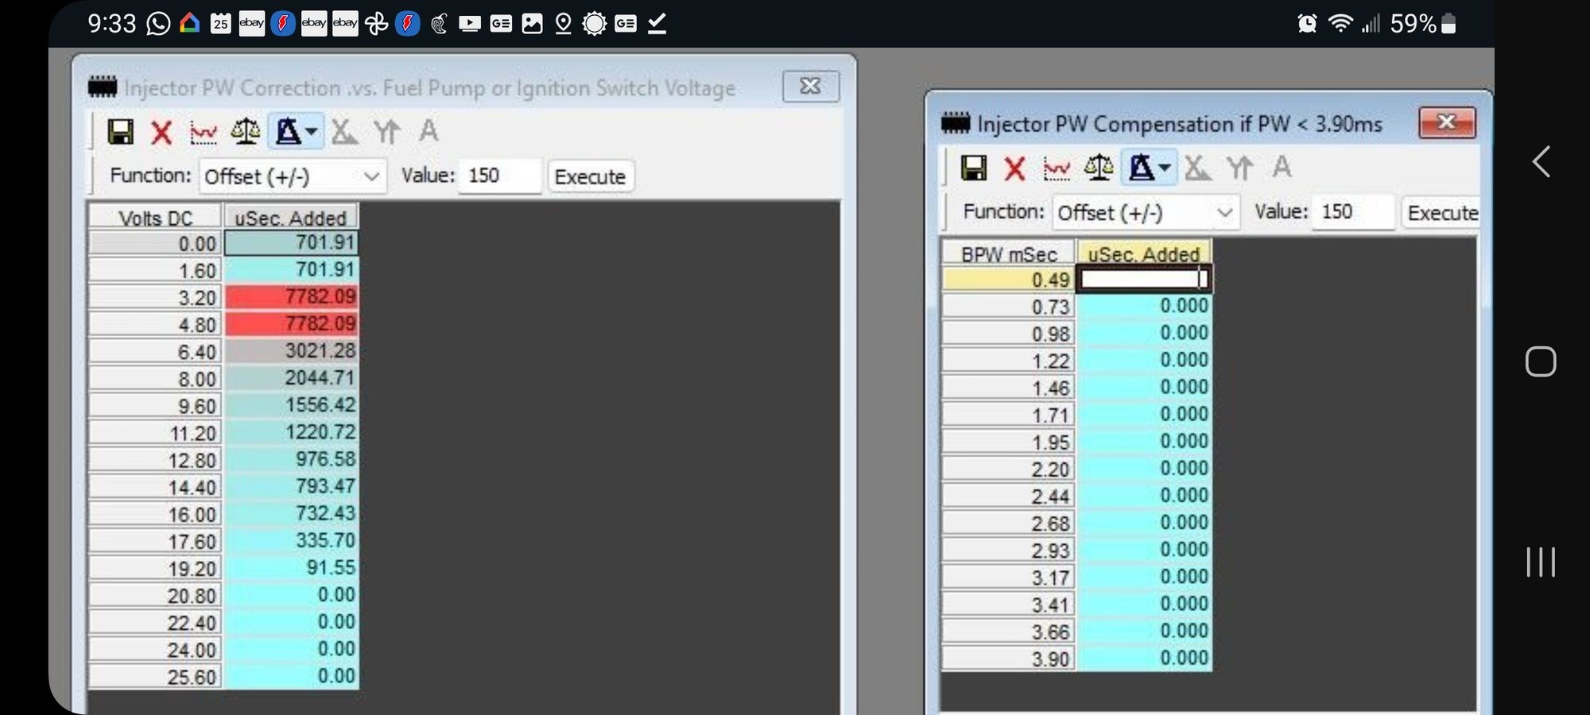Image resolution: width=1590 pixels, height=715 pixels.
Task: Click the Value field in the PW Compensation window
Action: point(1353,213)
